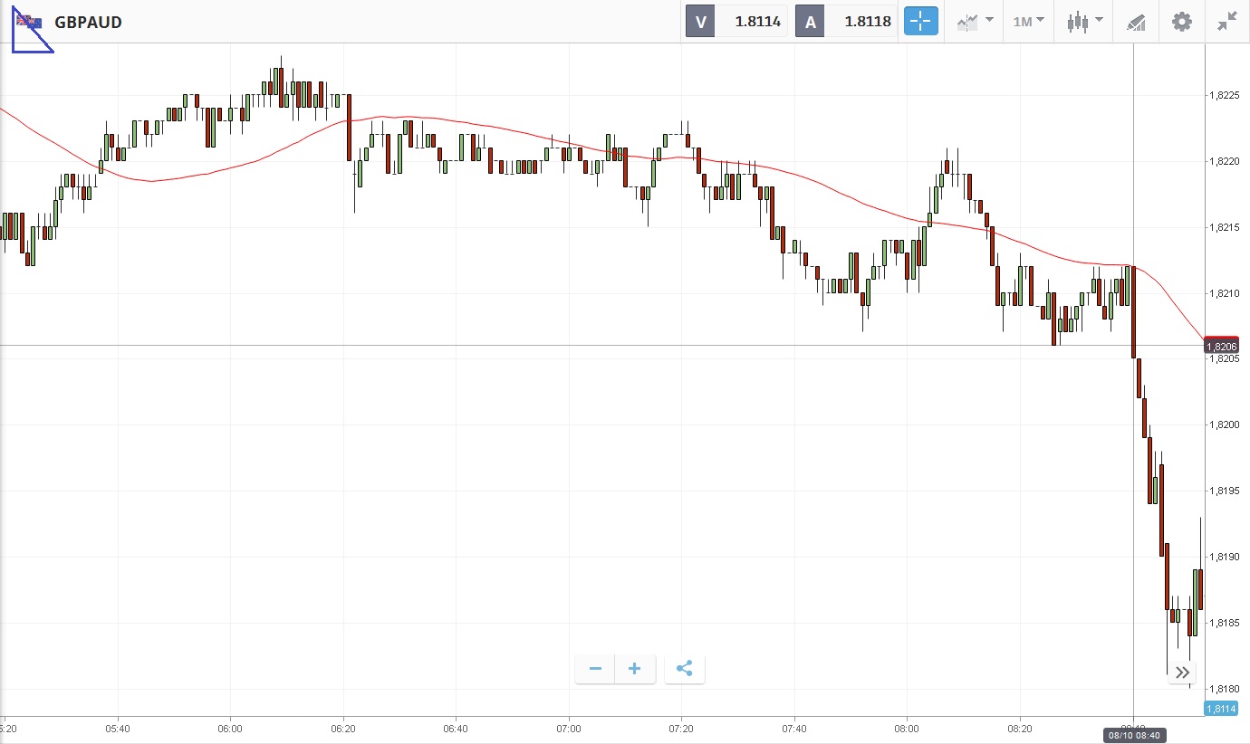Click the 08:20 time axis label
Screen dimensions: 1250x744
pyautogui.click(x=1020, y=729)
